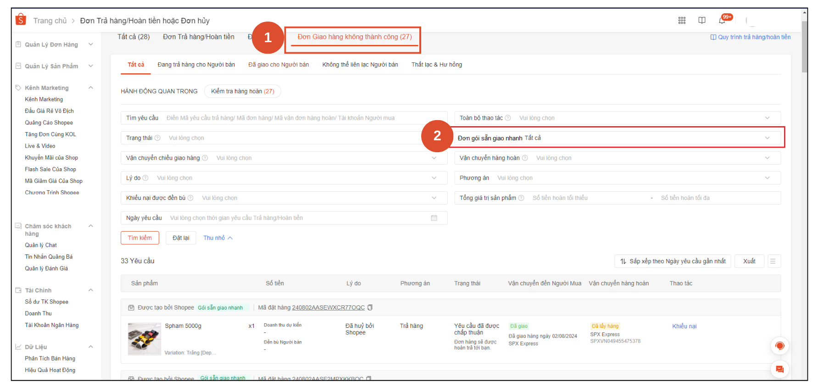Click the Shopee logo icon

(x=21, y=20)
